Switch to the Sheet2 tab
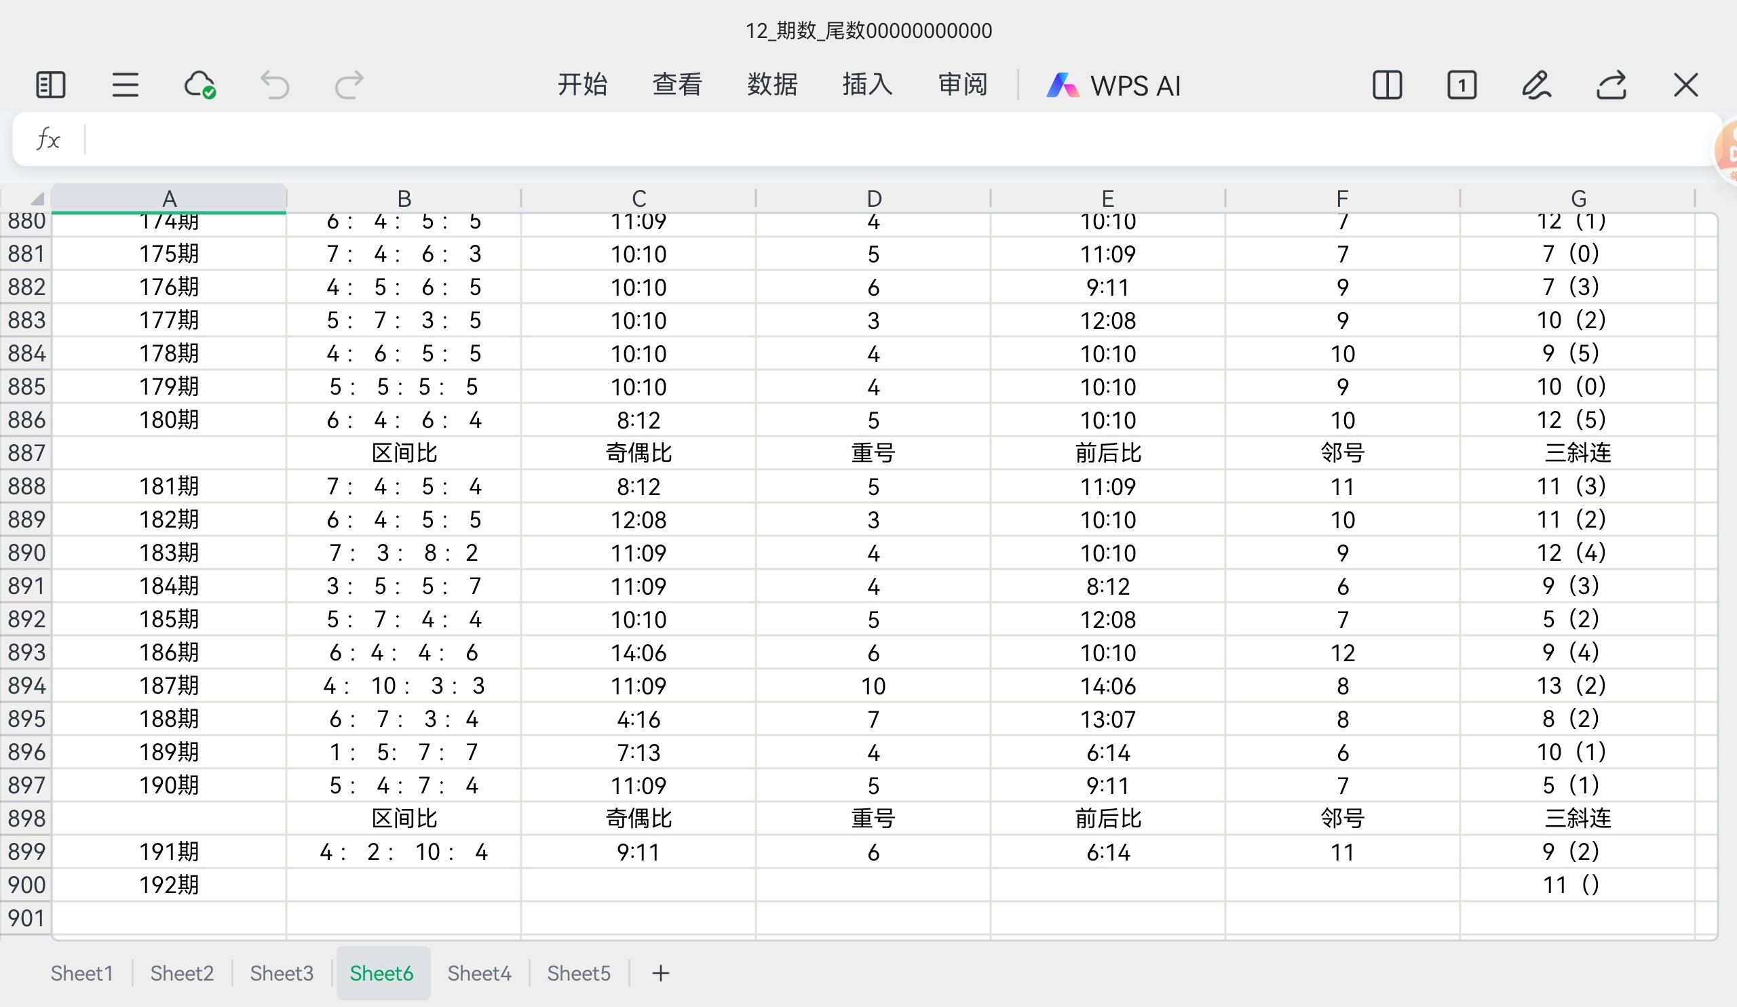 pyautogui.click(x=182, y=973)
